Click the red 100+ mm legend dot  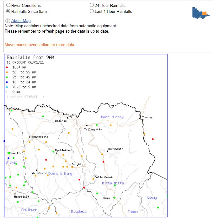(7, 67)
